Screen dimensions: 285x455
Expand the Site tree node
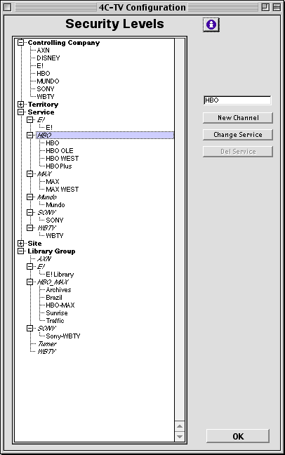(x=20, y=243)
